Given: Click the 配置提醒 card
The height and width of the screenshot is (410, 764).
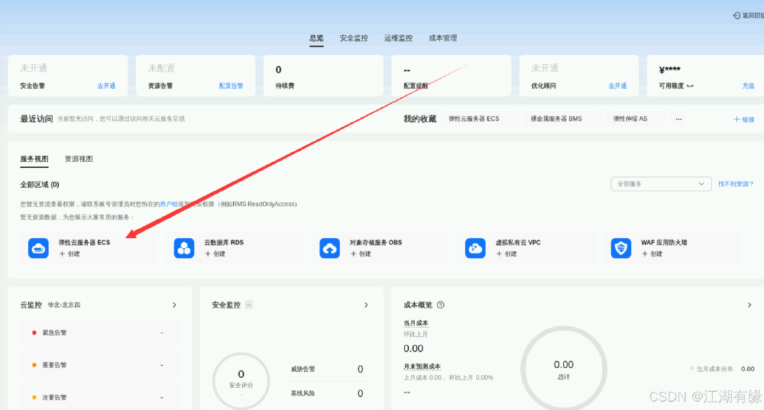Looking at the screenshot, I should coord(452,76).
